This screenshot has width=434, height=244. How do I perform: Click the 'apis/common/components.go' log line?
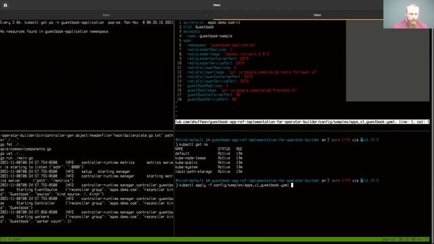[26, 149]
